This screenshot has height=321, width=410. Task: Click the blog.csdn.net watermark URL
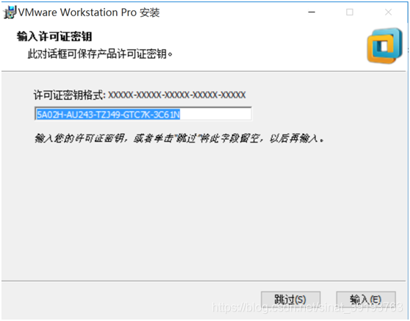307,307
